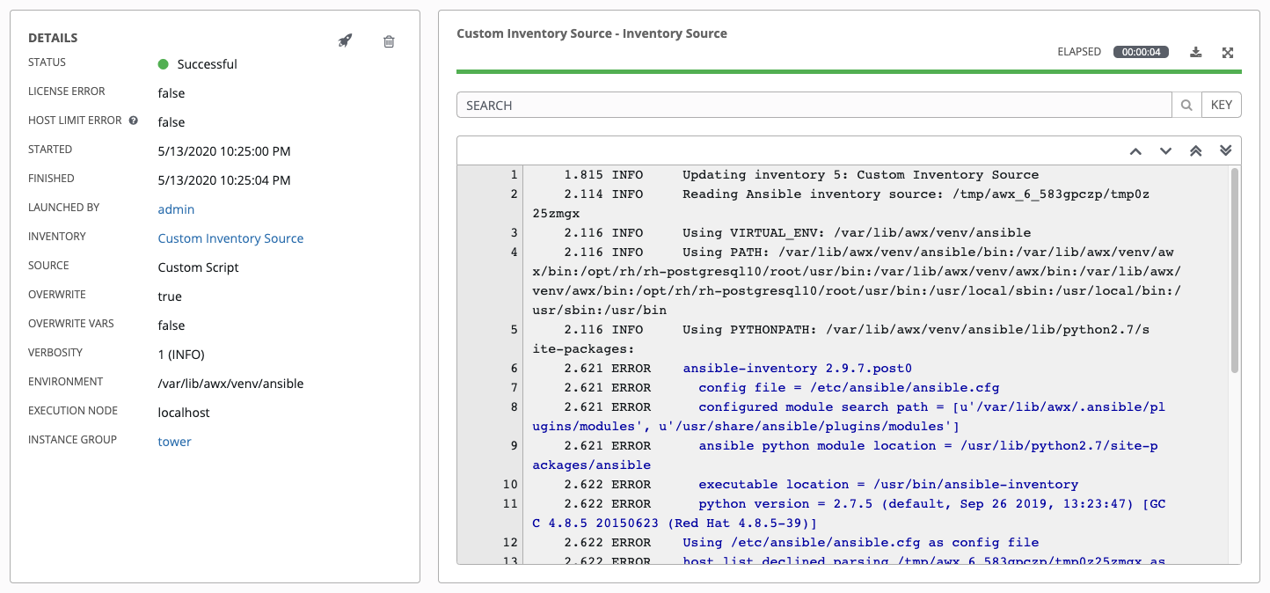Screen dimensions: 1270x593
Task: Open the admin user link
Action: [176, 209]
